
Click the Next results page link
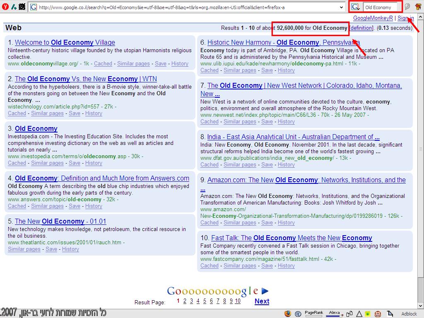pyautogui.click(x=262, y=301)
